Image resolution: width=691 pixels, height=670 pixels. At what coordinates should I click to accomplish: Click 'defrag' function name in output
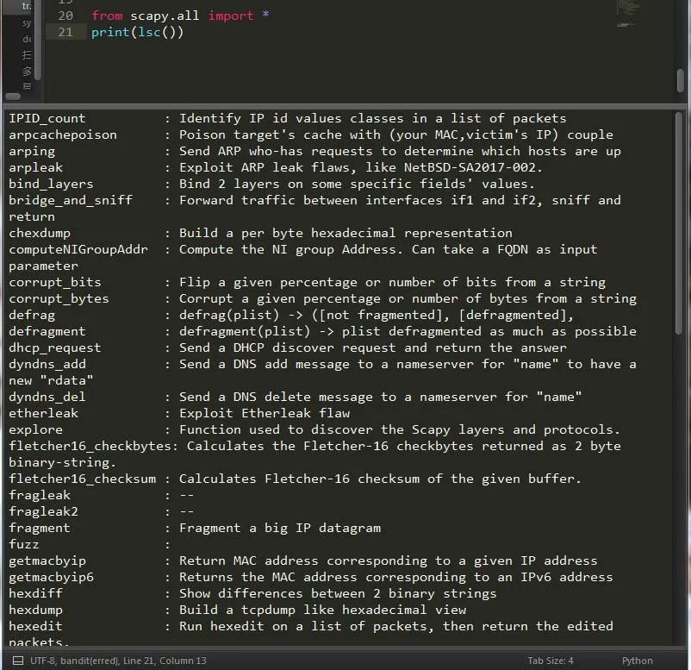tap(32, 315)
